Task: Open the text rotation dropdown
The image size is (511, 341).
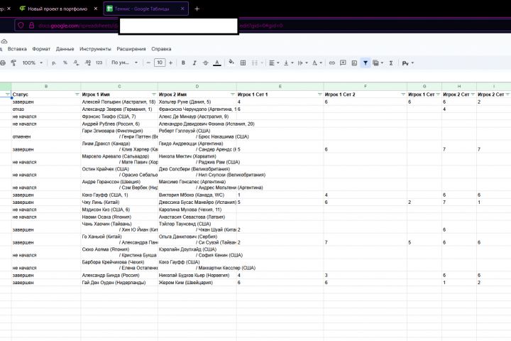Action: click(317, 63)
